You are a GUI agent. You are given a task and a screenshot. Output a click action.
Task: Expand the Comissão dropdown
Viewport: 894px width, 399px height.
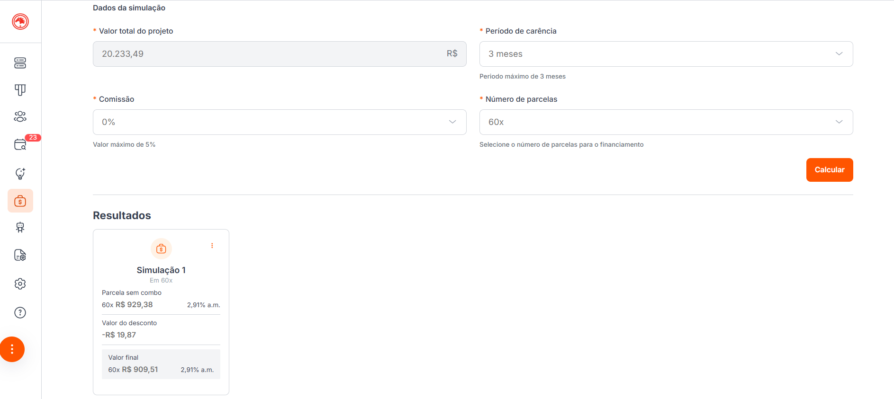279,122
